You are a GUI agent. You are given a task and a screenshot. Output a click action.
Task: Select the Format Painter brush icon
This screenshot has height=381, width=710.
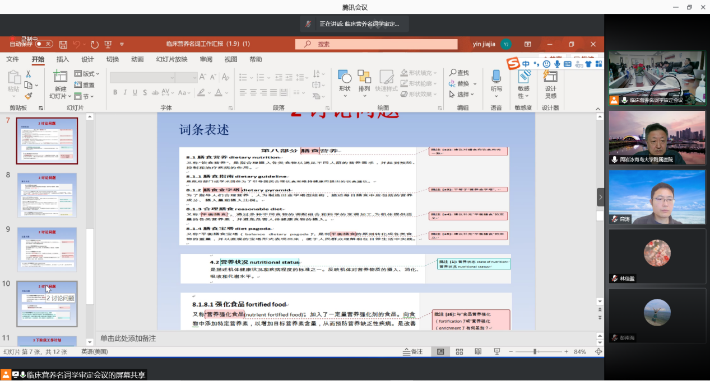[x=28, y=96]
